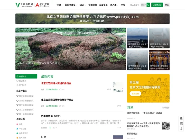Click the 在此投稿 button on yellow banner
The width and height of the screenshot is (185, 139).
click(x=135, y=94)
